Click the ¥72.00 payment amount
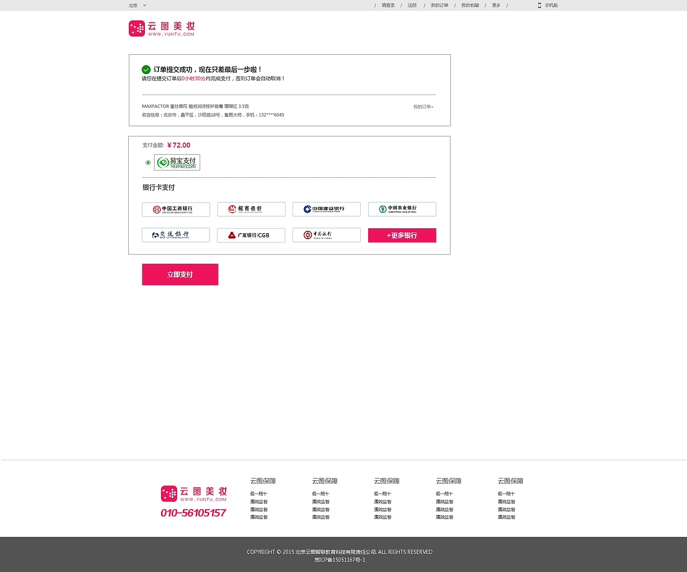This screenshot has height=572, width=687. (x=179, y=145)
